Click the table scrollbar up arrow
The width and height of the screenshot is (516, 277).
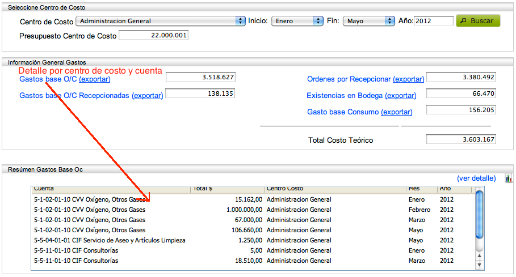(480, 255)
